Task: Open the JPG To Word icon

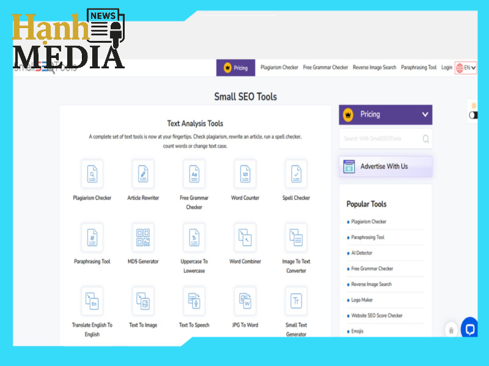Action: coord(245,301)
